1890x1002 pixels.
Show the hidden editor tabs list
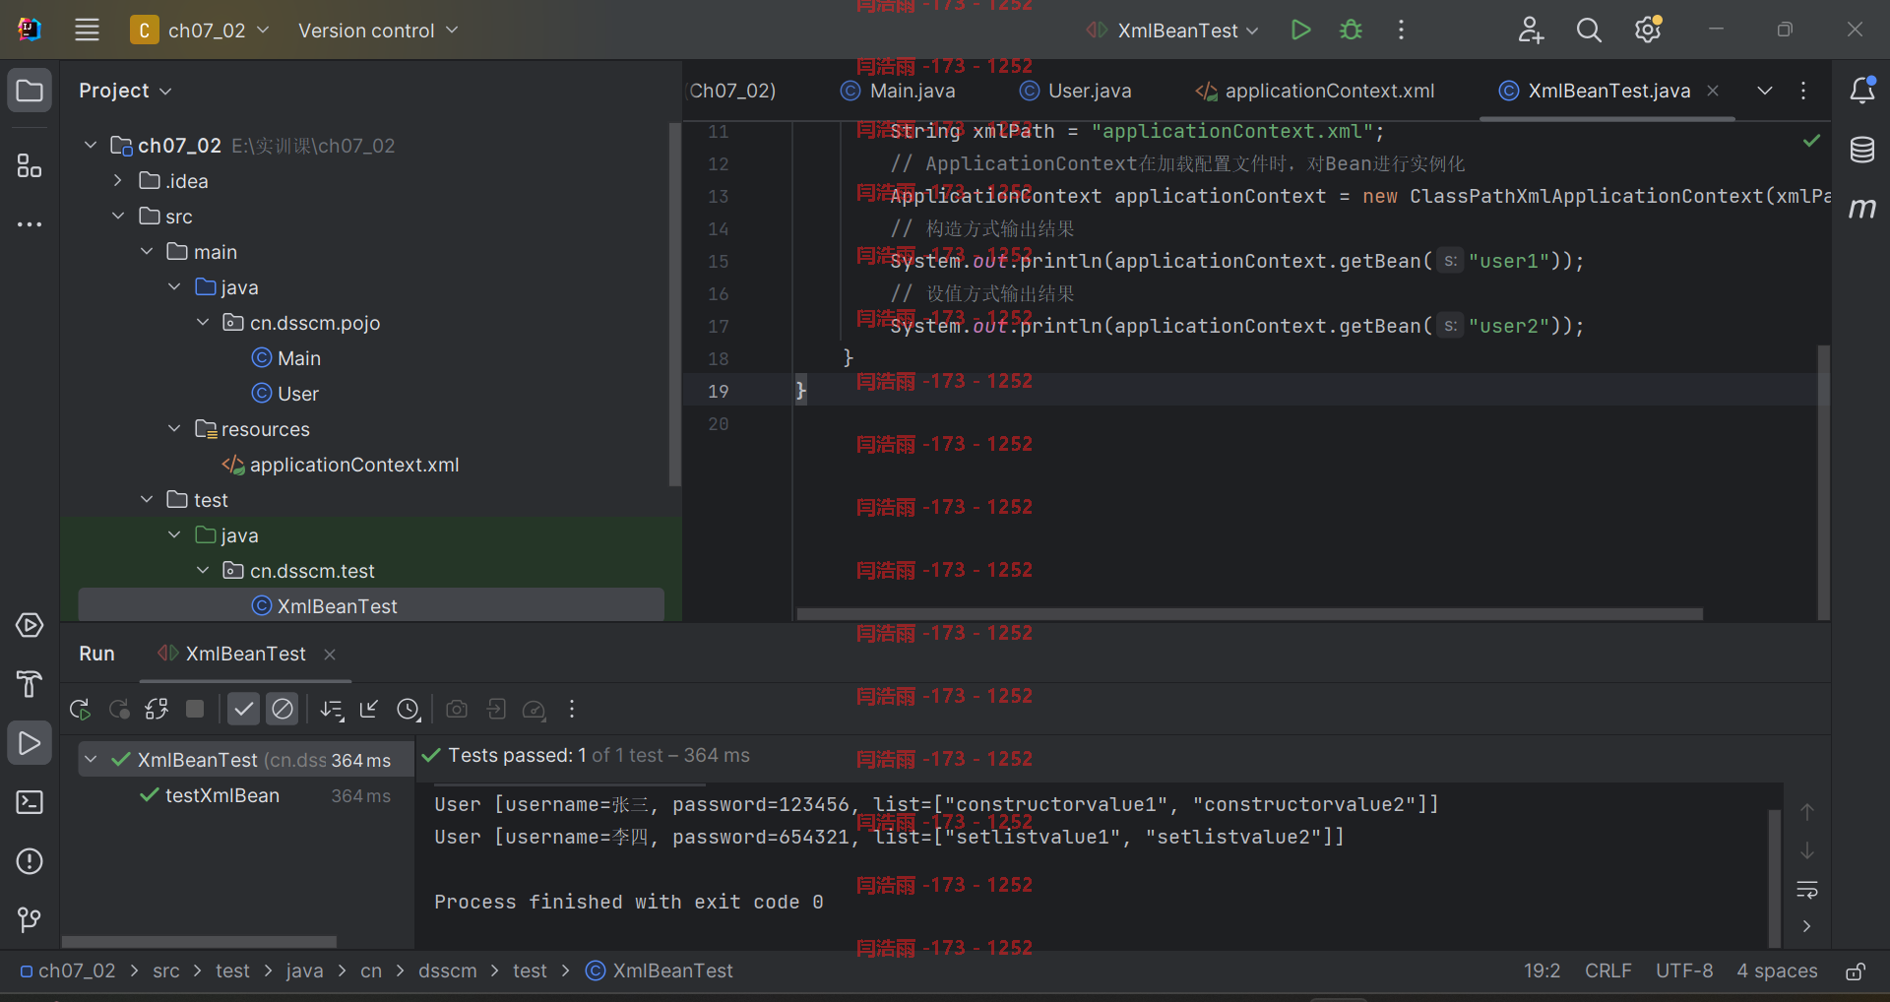coord(1765,91)
